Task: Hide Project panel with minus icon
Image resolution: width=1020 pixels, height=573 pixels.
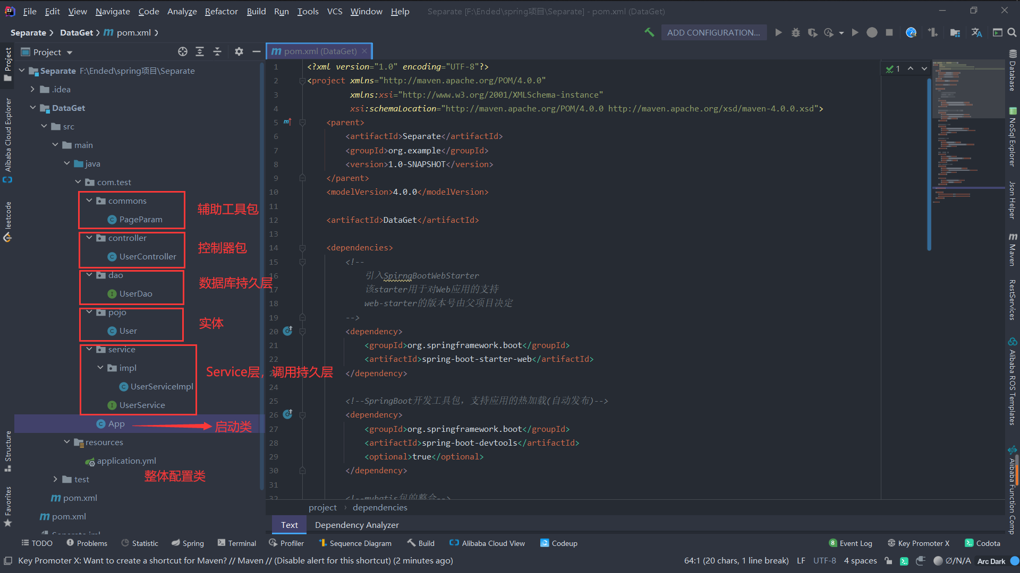Action: [x=256, y=51]
